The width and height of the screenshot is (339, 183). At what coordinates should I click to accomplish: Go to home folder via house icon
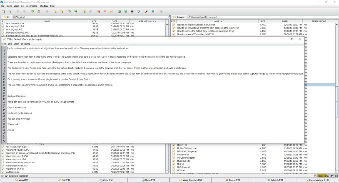39,11
